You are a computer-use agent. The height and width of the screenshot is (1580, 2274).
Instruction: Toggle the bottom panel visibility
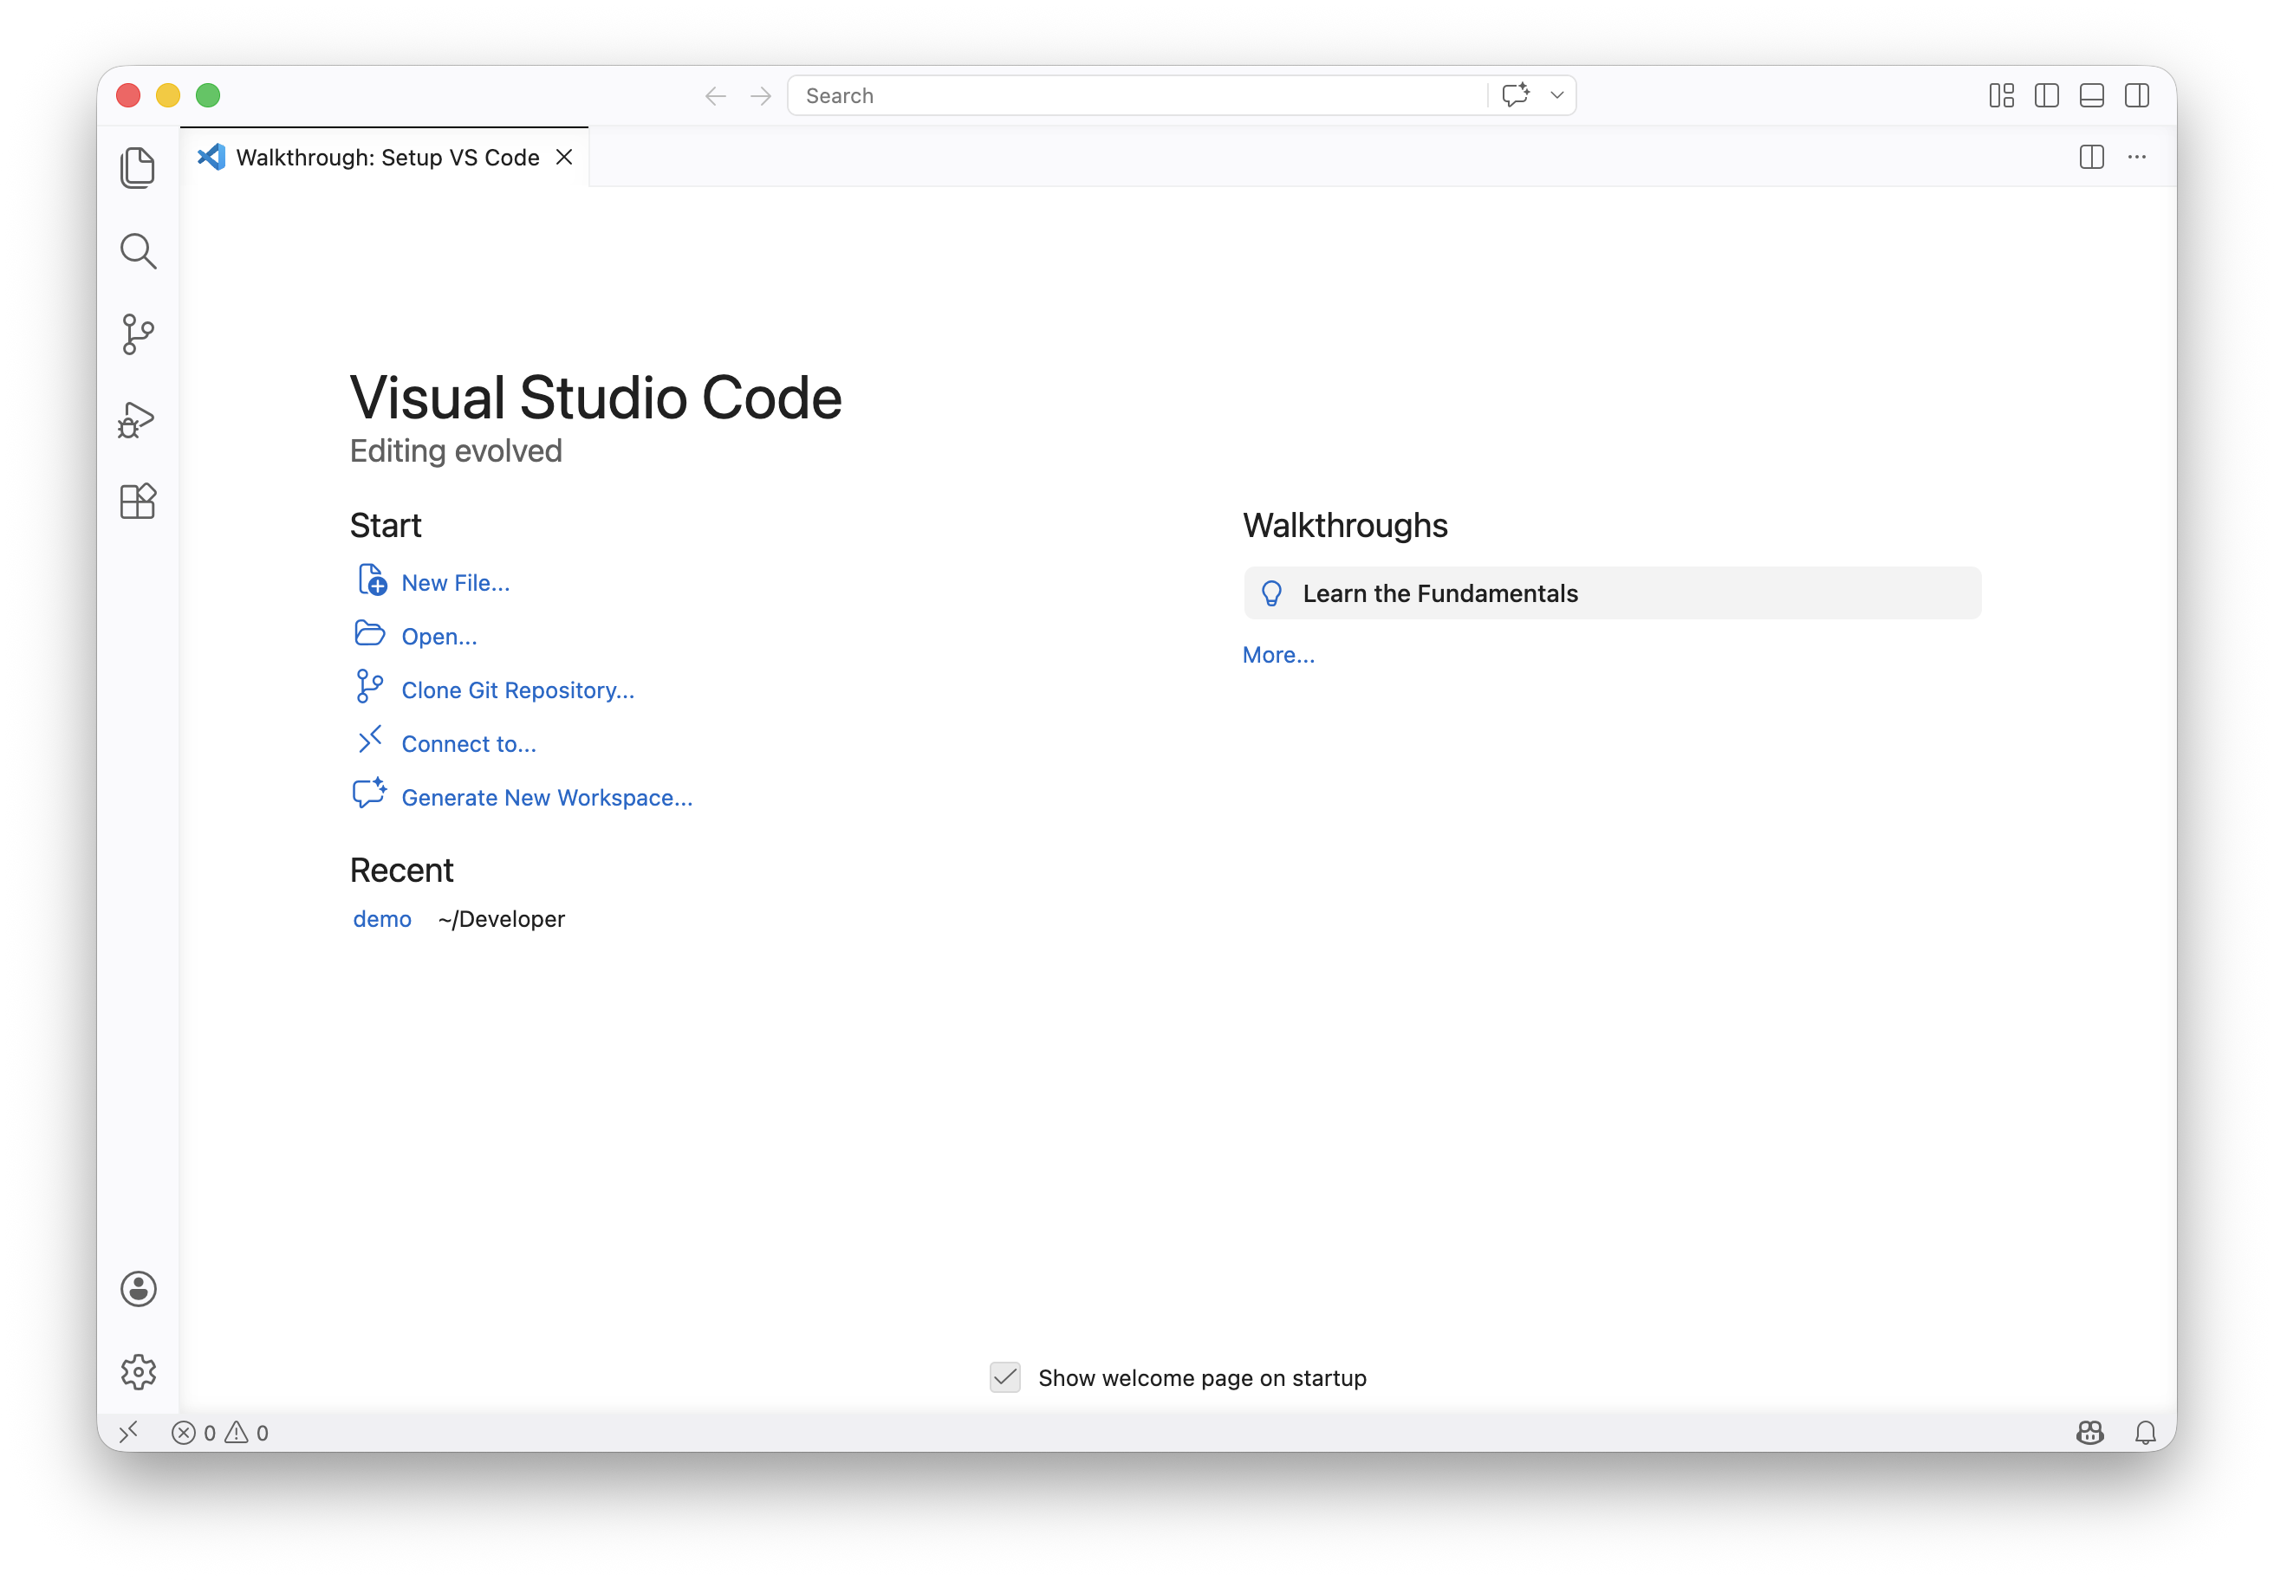[x=2092, y=95]
